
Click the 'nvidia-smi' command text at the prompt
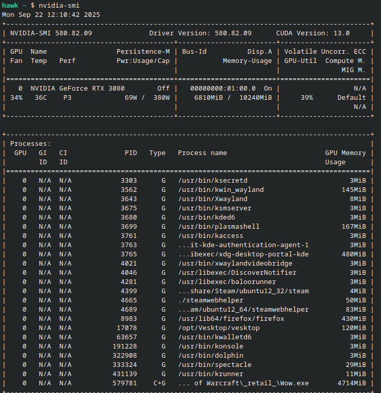(59, 5)
